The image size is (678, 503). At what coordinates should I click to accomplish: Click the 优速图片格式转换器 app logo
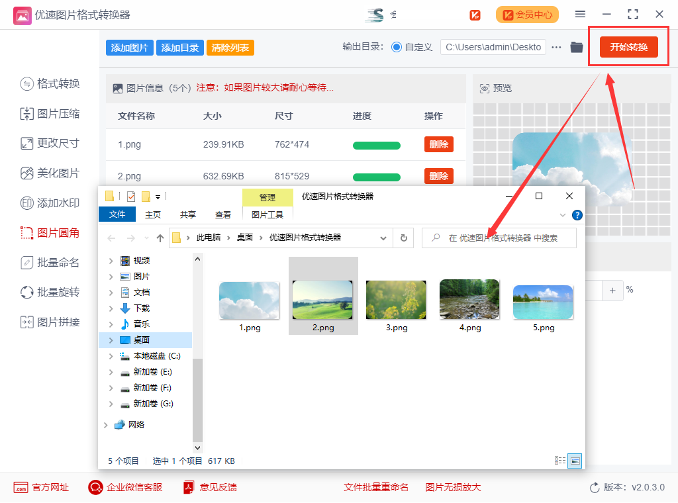coord(22,16)
